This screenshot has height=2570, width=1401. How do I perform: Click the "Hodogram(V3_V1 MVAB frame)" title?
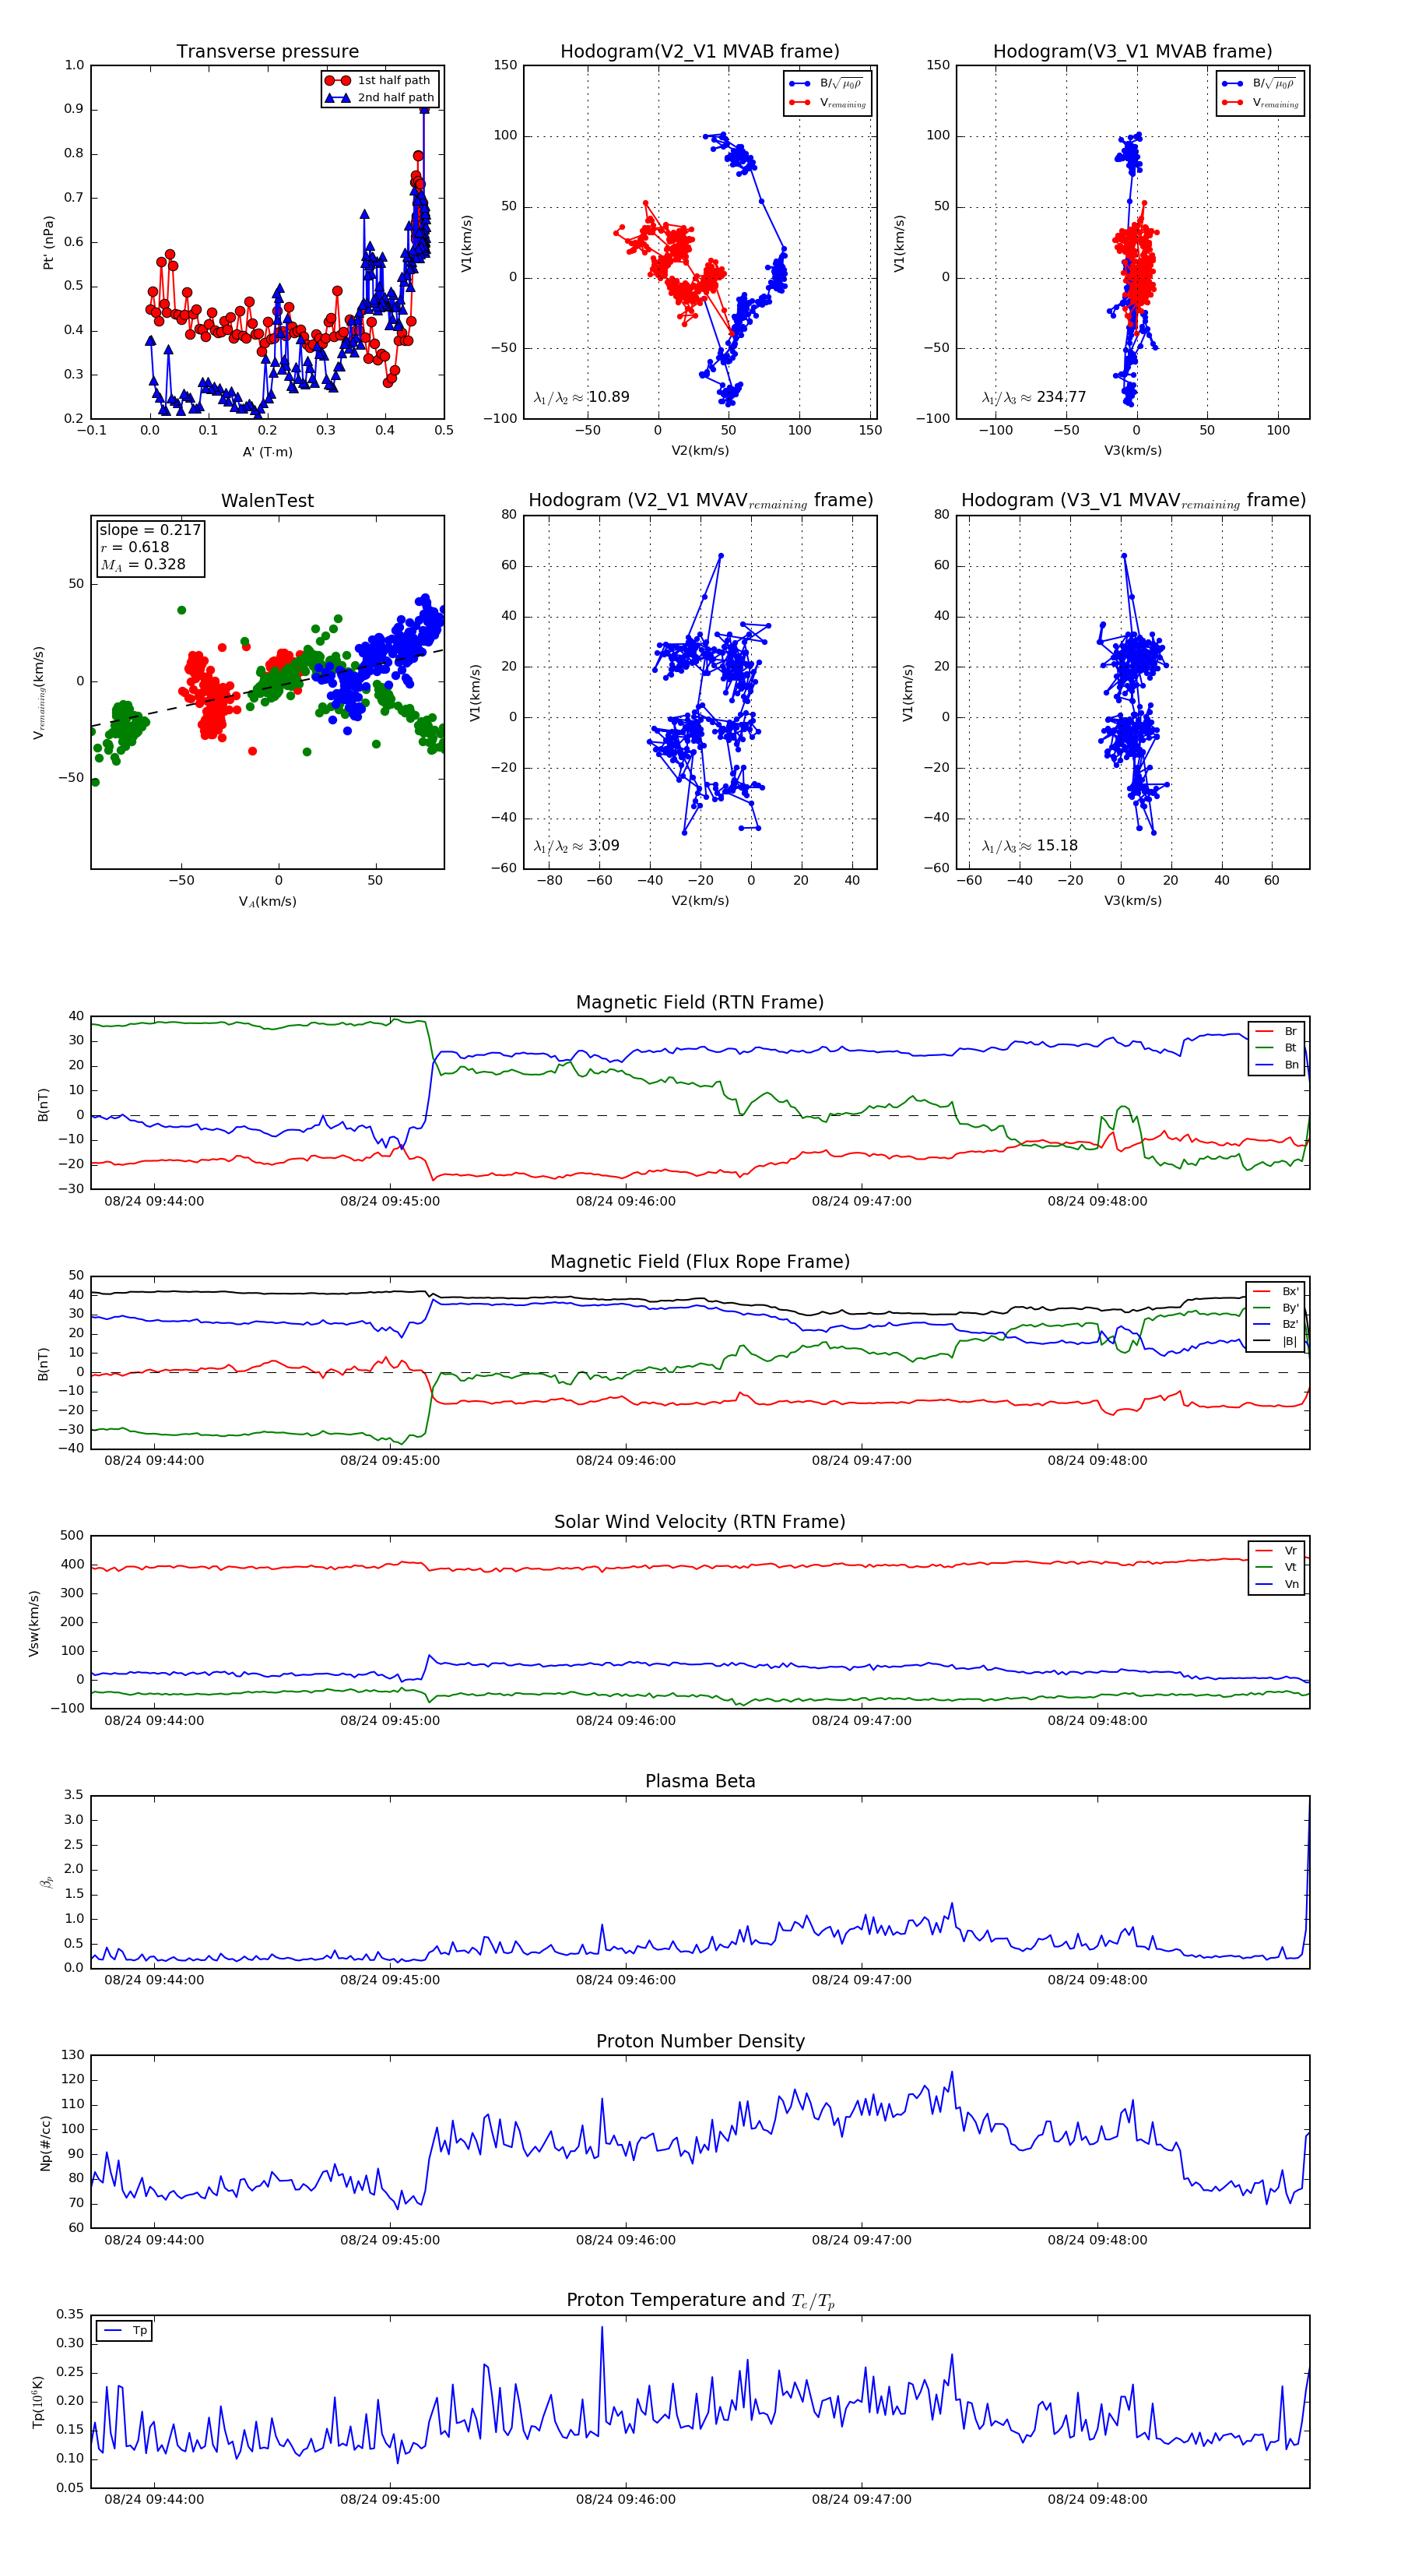tap(1132, 52)
